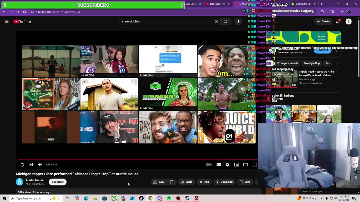Open YouTube notifications bell
Viewport: 360px width, 202px height.
[338, 22]
